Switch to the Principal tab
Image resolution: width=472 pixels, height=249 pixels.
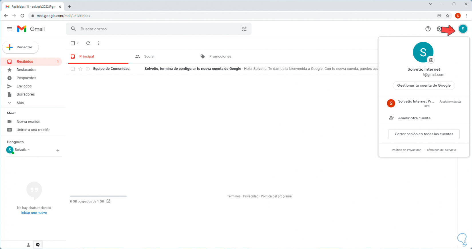click(x=98, y=57)
